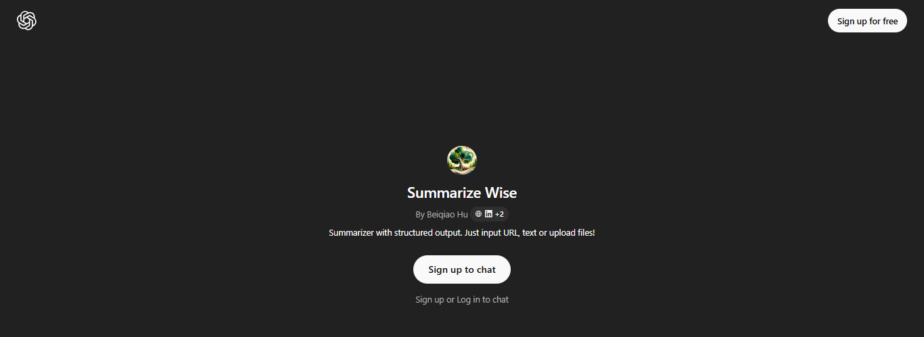Go to ChatGPT home via the knot logo

pos(26,21)
